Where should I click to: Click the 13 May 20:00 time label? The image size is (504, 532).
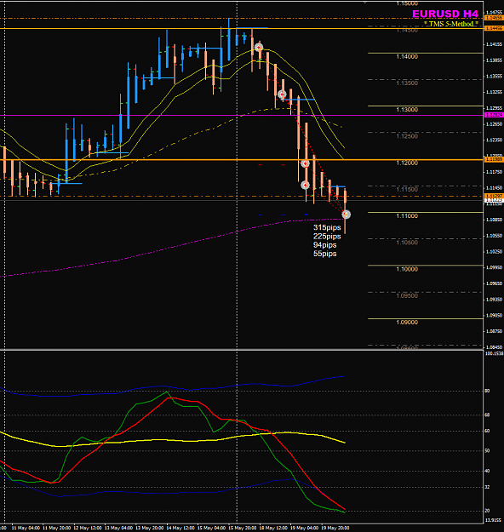click(149, 529)
